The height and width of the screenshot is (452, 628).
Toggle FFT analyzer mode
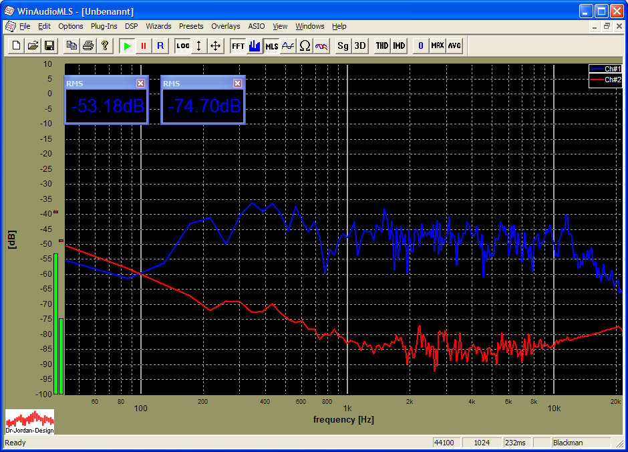(x=238, y=45)
